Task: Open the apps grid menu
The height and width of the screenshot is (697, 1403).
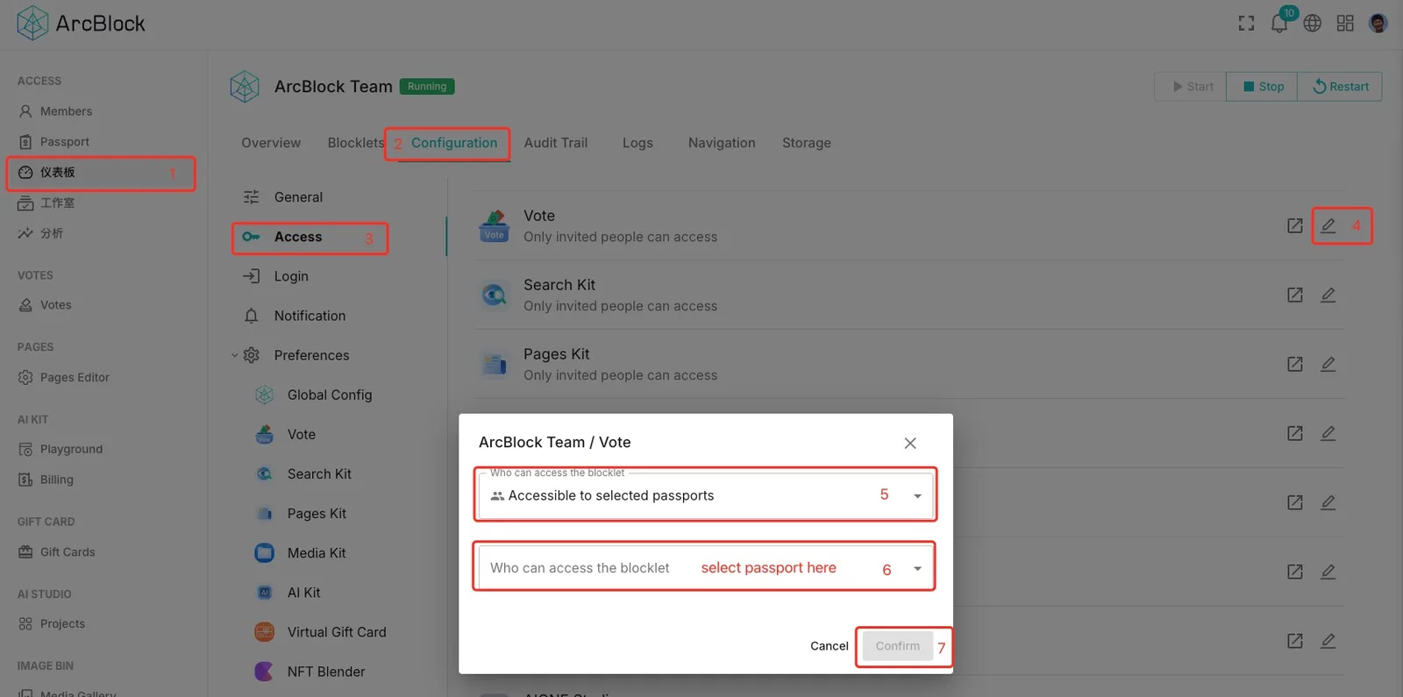Action: (x=1345, y=24)
